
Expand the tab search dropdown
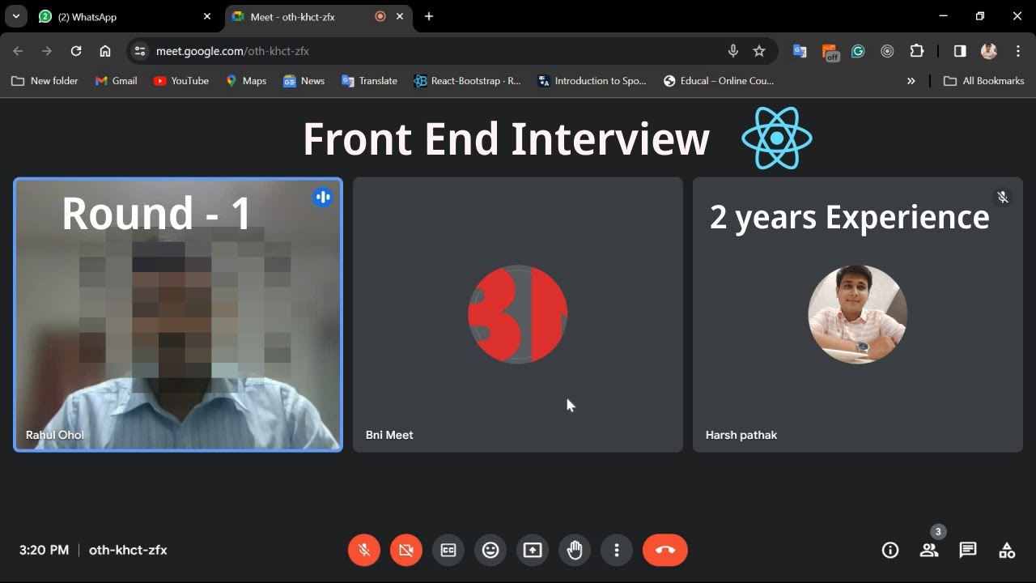tap(15, 16)
